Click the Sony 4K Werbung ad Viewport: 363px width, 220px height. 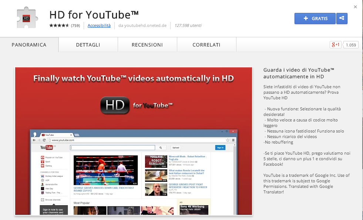194,210
